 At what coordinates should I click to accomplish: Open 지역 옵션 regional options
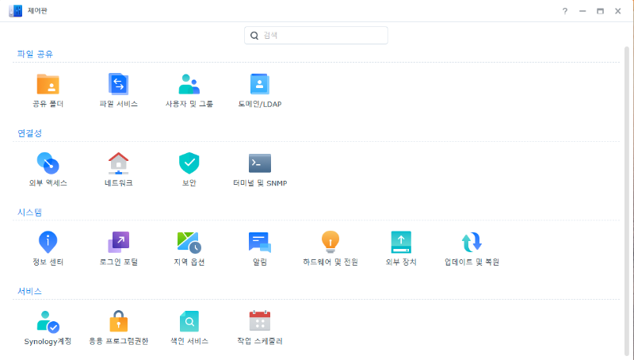[x=189, y=243]
